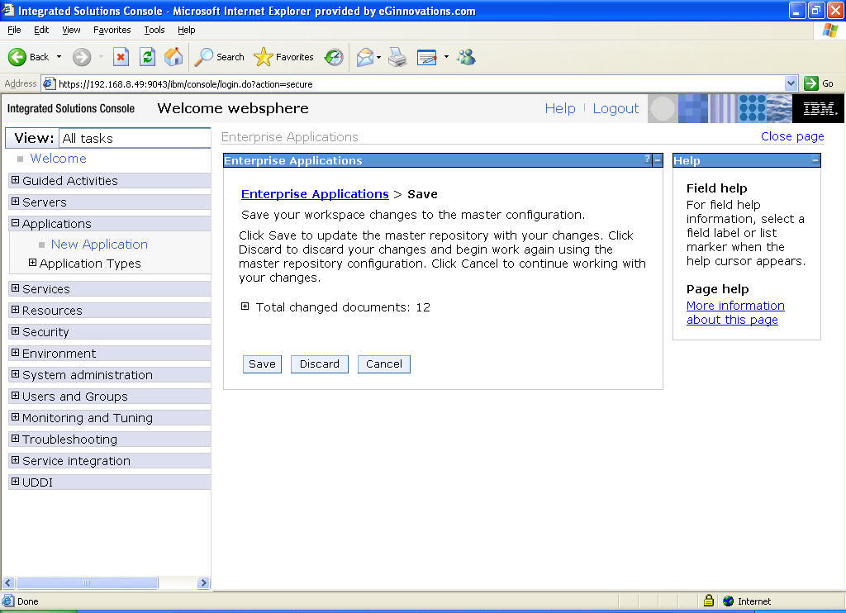
Task: Open the Back button history dropdown arrow
Action: coord(59,57)
